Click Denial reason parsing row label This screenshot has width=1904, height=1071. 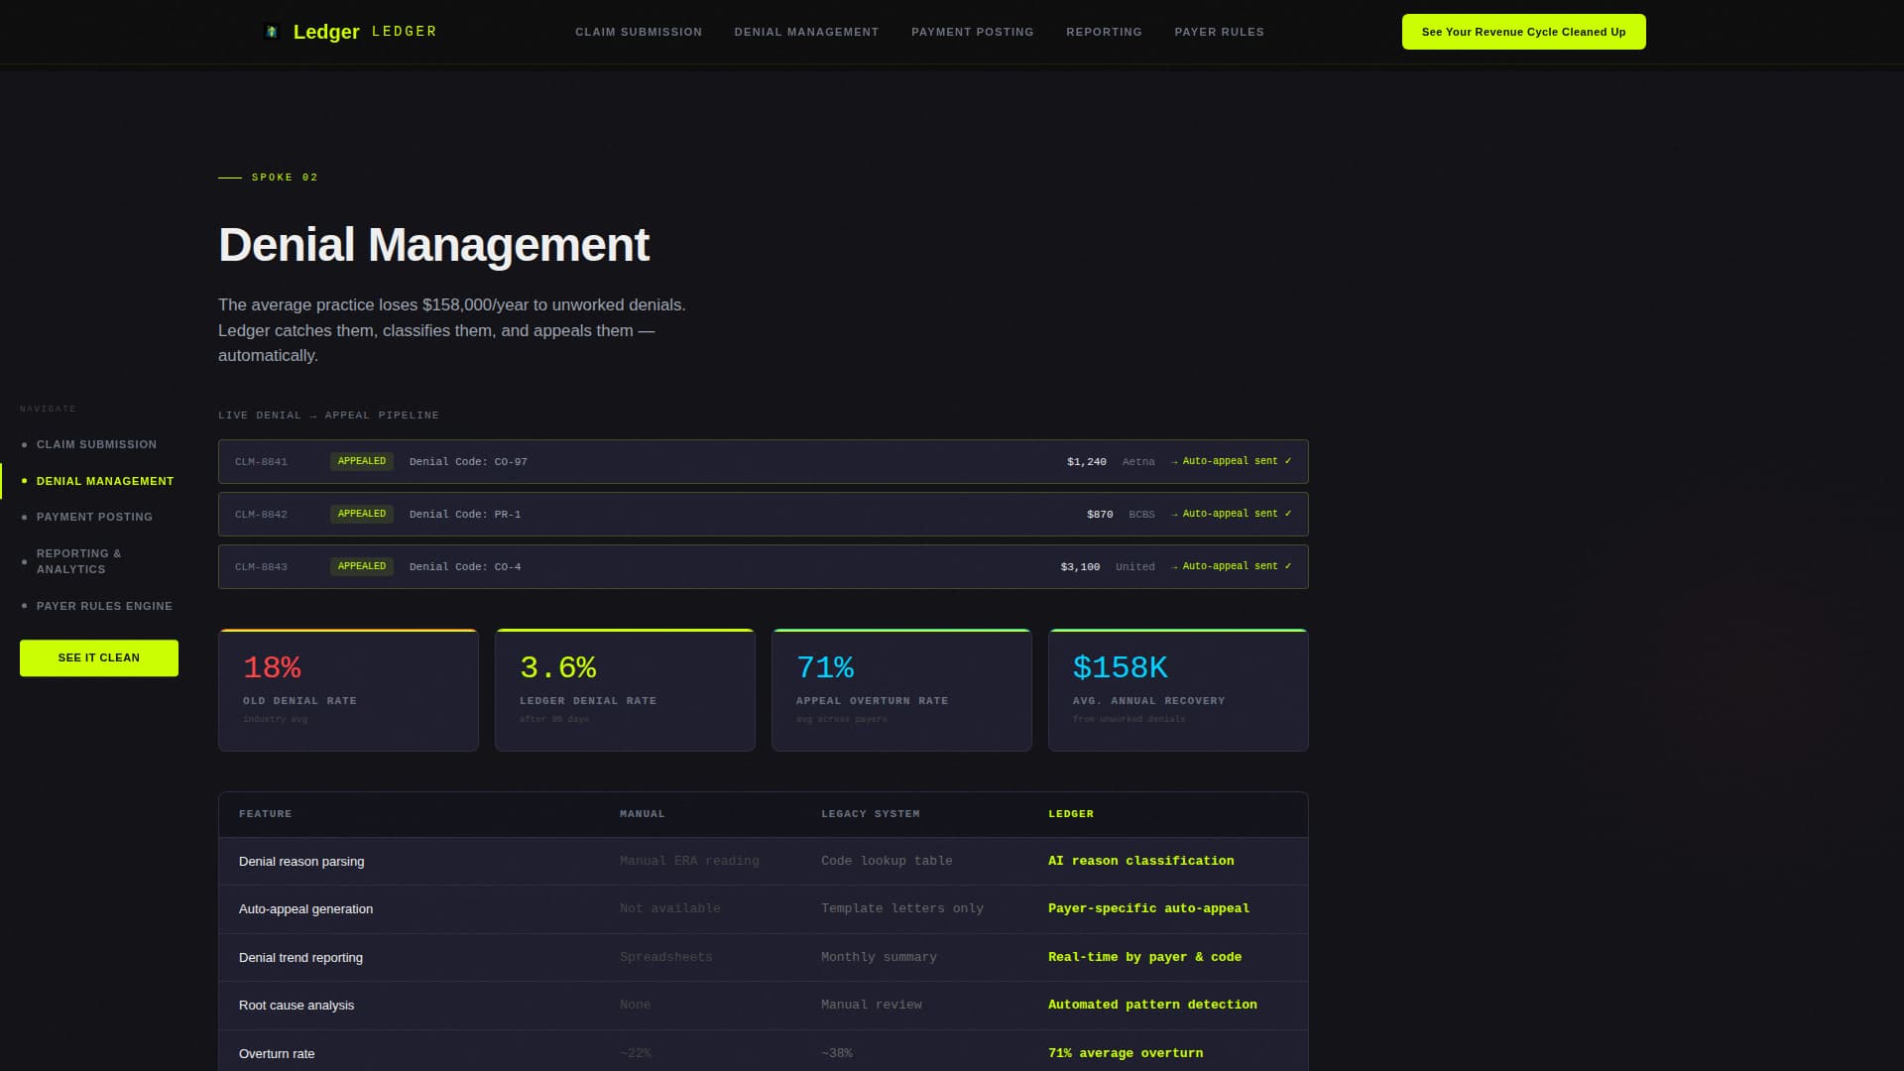[301, 862]
